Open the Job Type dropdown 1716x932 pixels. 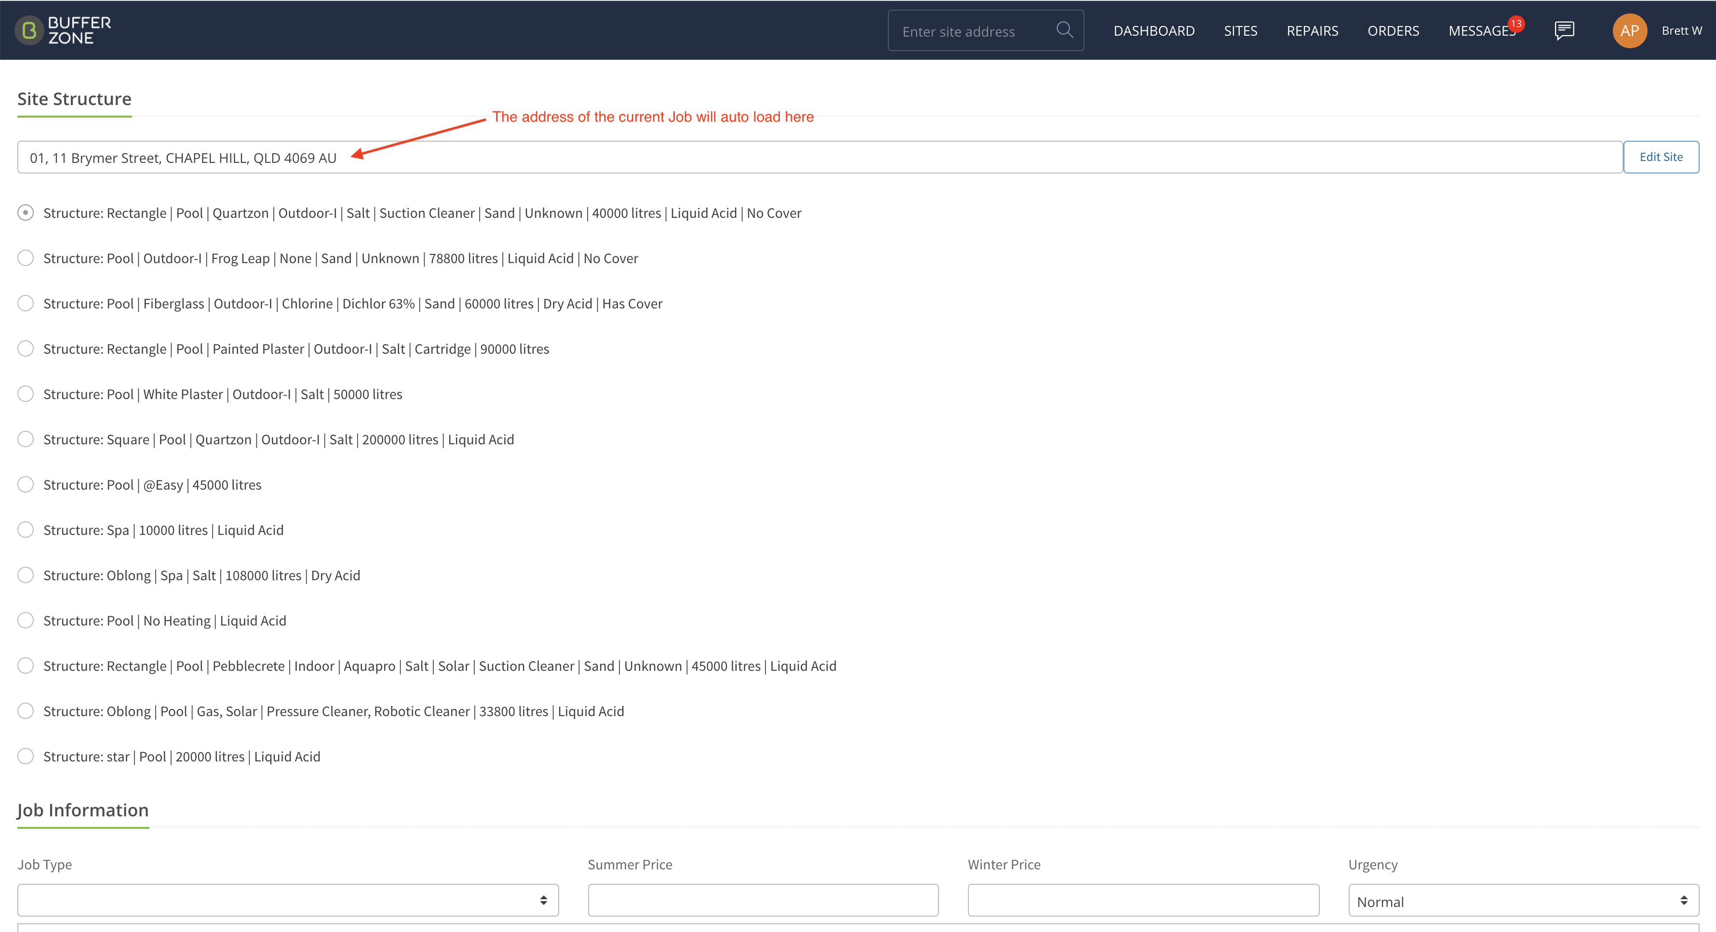288,900
